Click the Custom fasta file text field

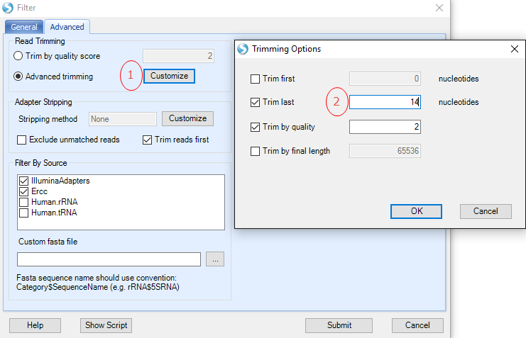click(109, 259)
